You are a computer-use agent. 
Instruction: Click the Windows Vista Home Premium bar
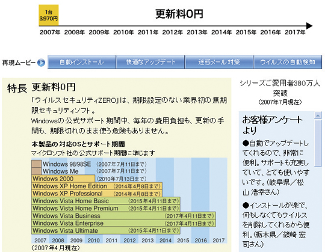pyautogui.click(x=106, y=208)
